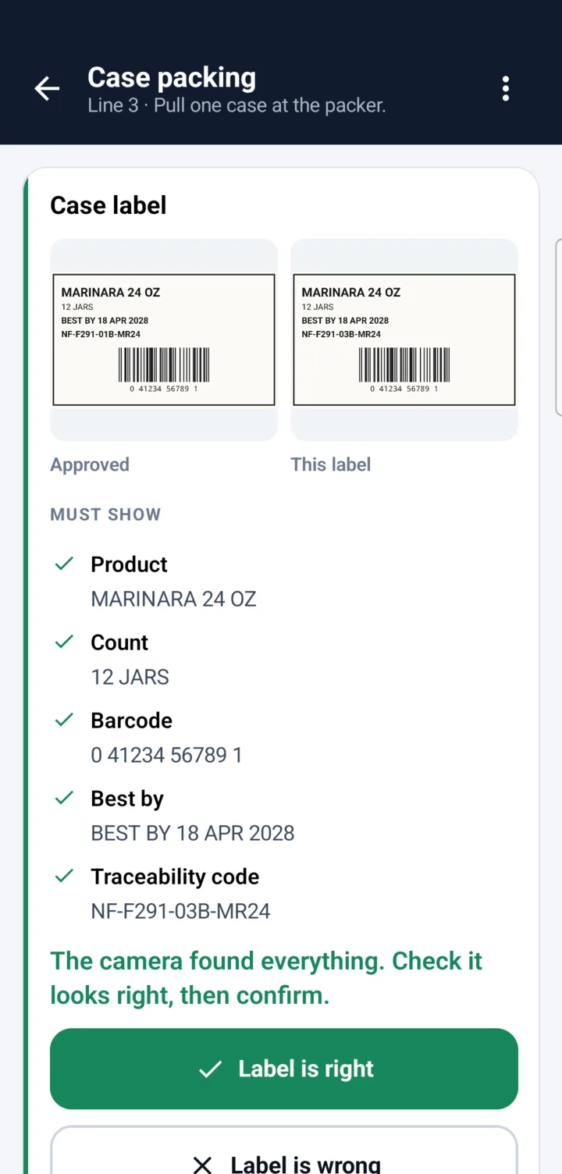Viewport: 562px width, 1174px height.
Task: Reject using the Label is wrong button
Action: click(284, 1151)
